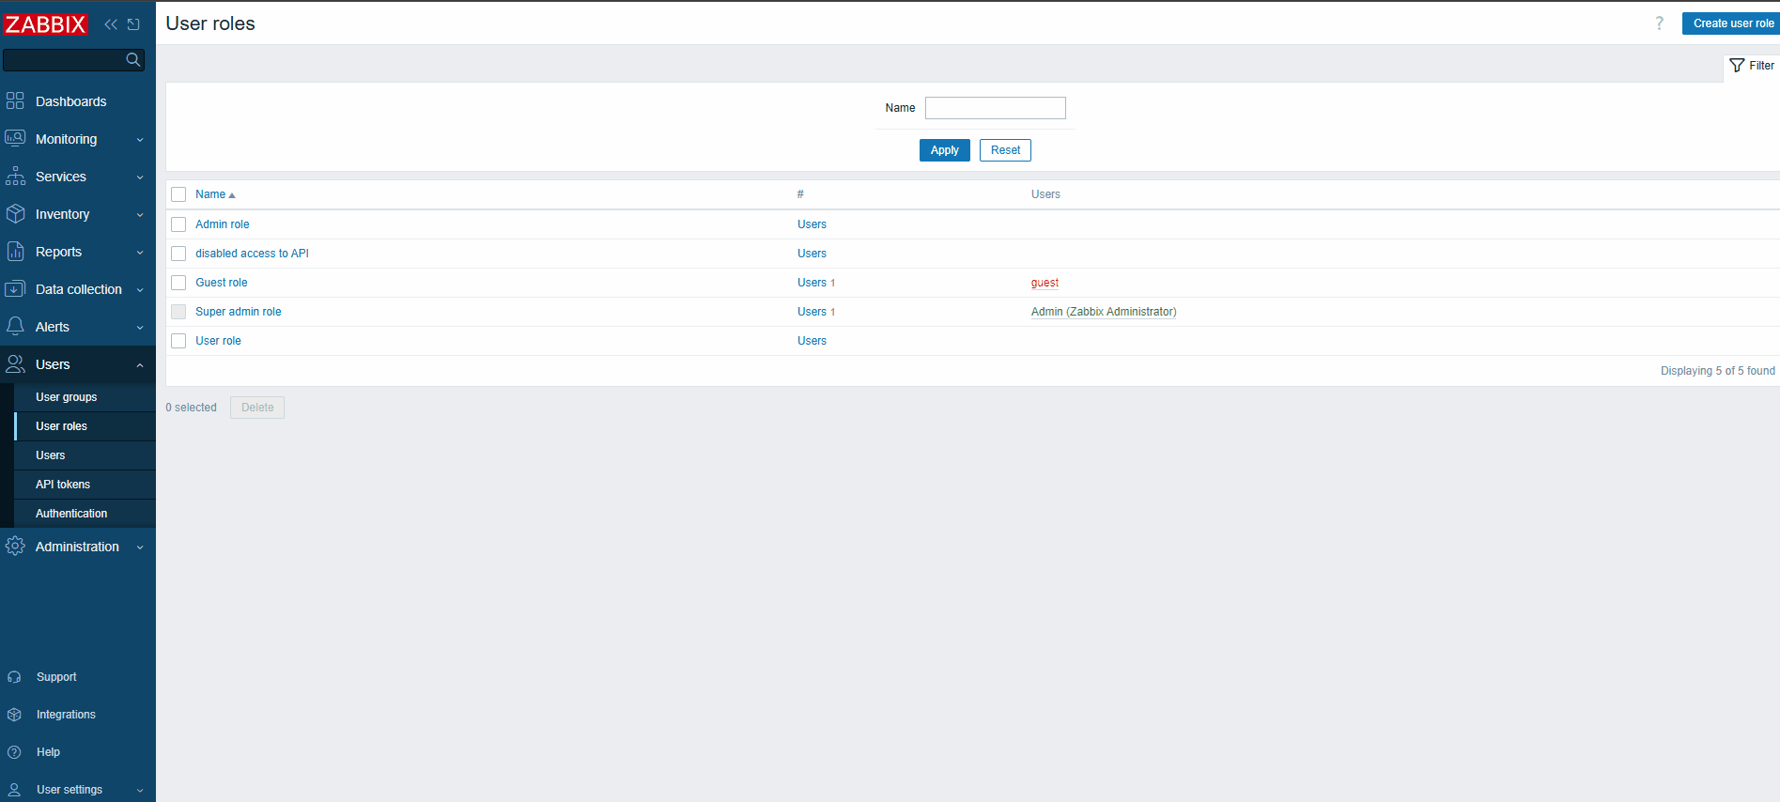Click the Support headset icon
The width and height of the screenshot is (1780, 802).
tap(14, 677)
